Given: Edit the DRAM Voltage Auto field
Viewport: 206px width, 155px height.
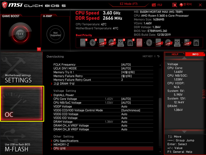Looking at the screenshot, I should click(x=124, y=122).
